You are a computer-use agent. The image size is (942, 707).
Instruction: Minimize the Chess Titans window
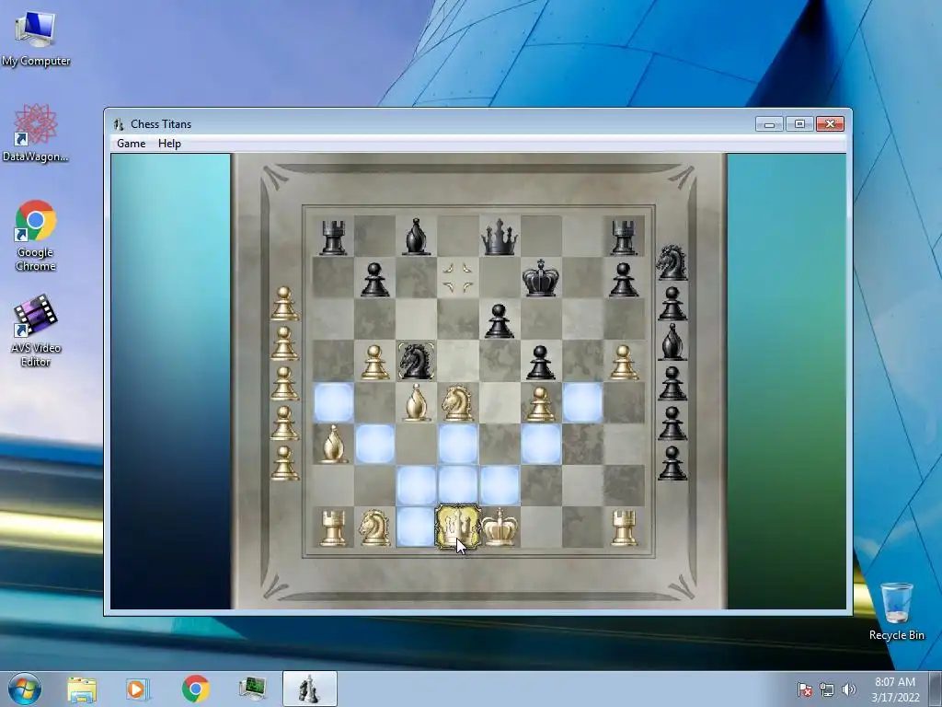pyautogui.click(x=769, y=124)
